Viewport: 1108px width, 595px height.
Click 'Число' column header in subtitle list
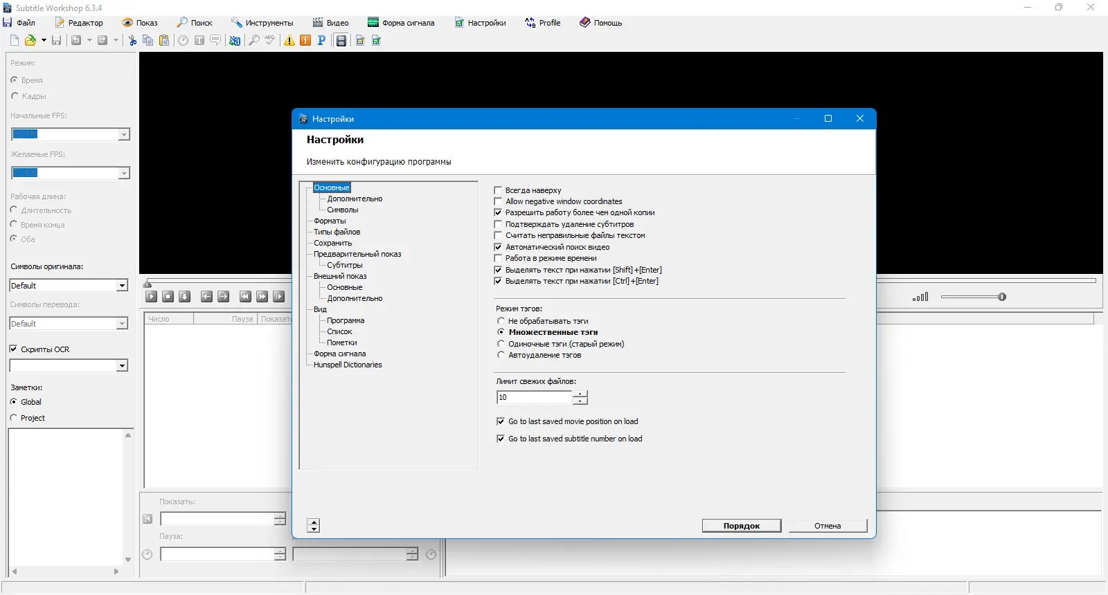tap(169, 319)
